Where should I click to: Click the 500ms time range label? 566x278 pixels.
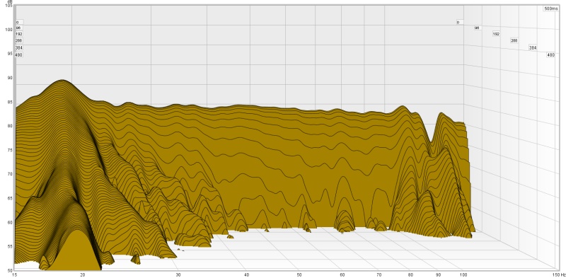(551, 8)
